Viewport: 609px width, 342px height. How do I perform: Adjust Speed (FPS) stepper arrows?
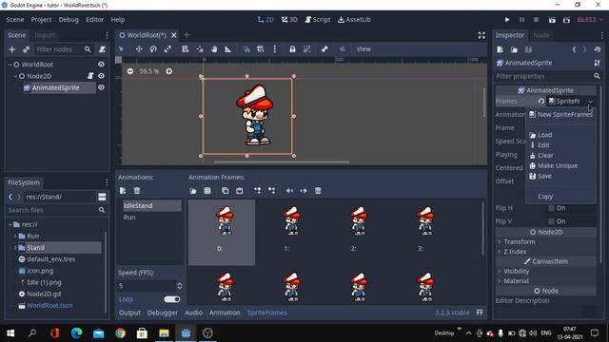click(180, 286)
